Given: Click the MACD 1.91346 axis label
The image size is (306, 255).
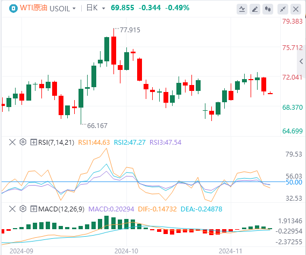Looking at the screenshot, I should (290, 221).
